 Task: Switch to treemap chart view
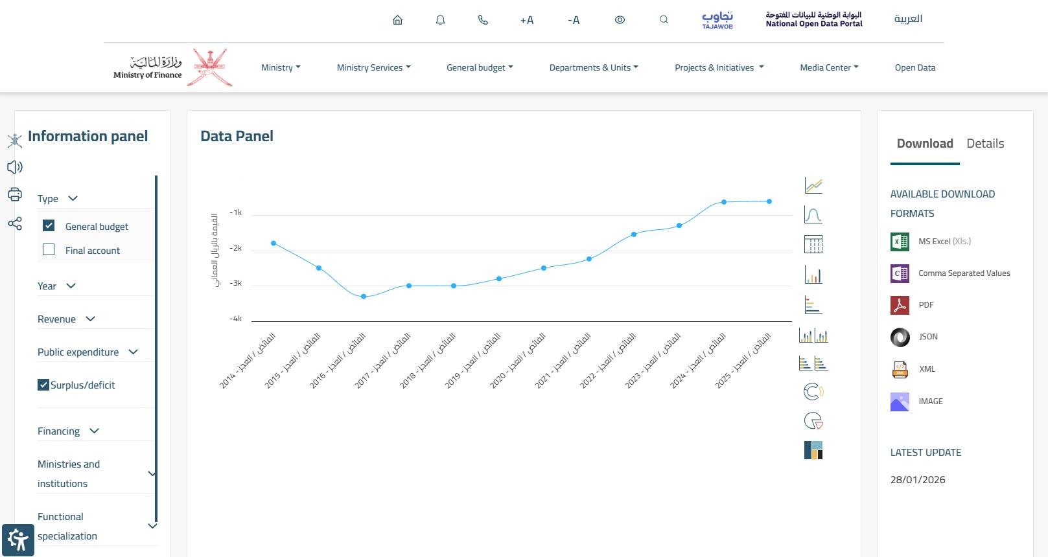[x=813, y=450]
